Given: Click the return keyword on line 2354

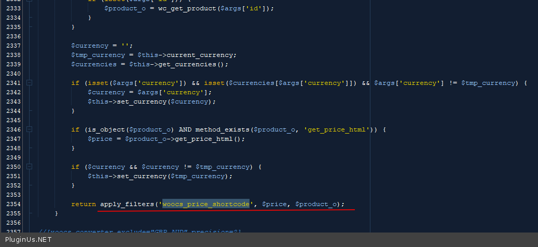Looking at the screenshot, I should pyautogui.click(x=84, y=204).
